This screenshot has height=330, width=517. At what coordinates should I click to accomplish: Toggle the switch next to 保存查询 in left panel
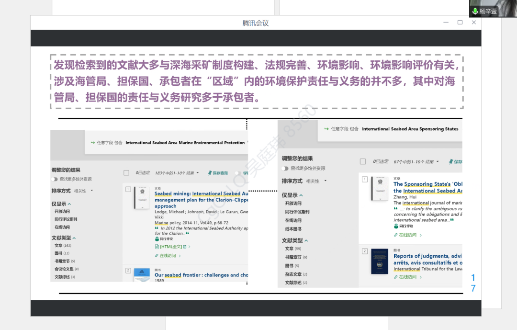(x=238, y=173)
